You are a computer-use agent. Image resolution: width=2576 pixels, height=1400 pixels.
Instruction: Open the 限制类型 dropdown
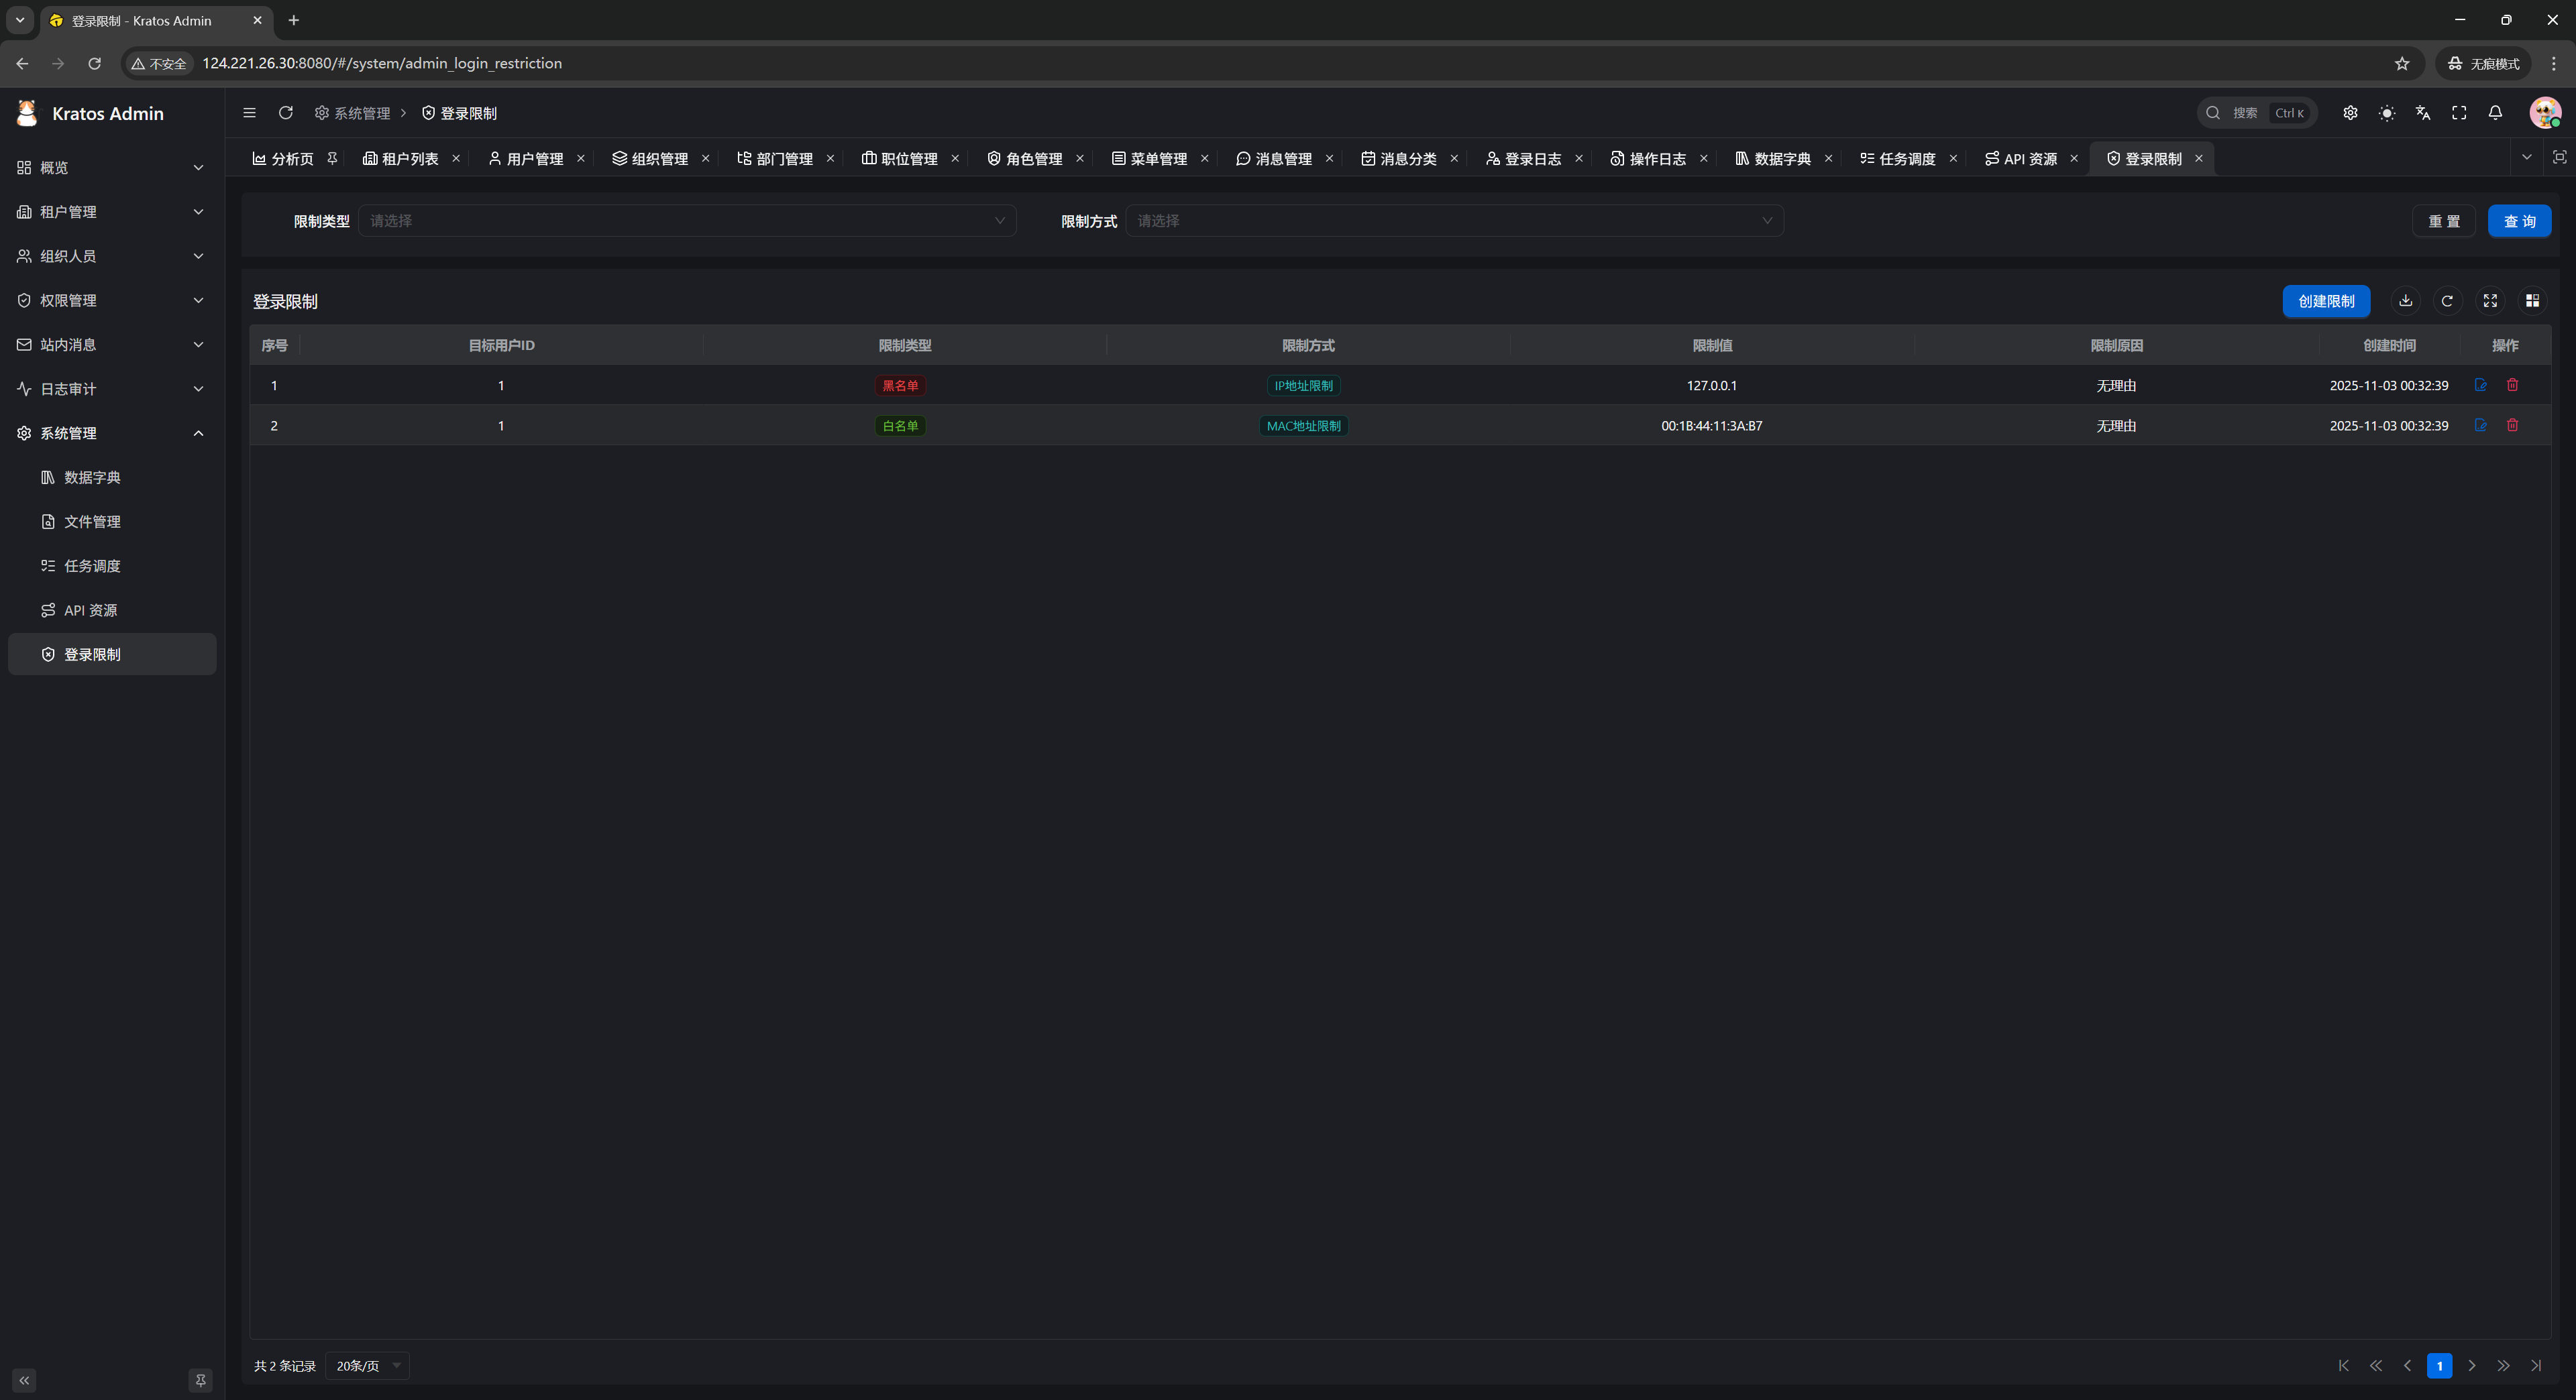point(687,221)
